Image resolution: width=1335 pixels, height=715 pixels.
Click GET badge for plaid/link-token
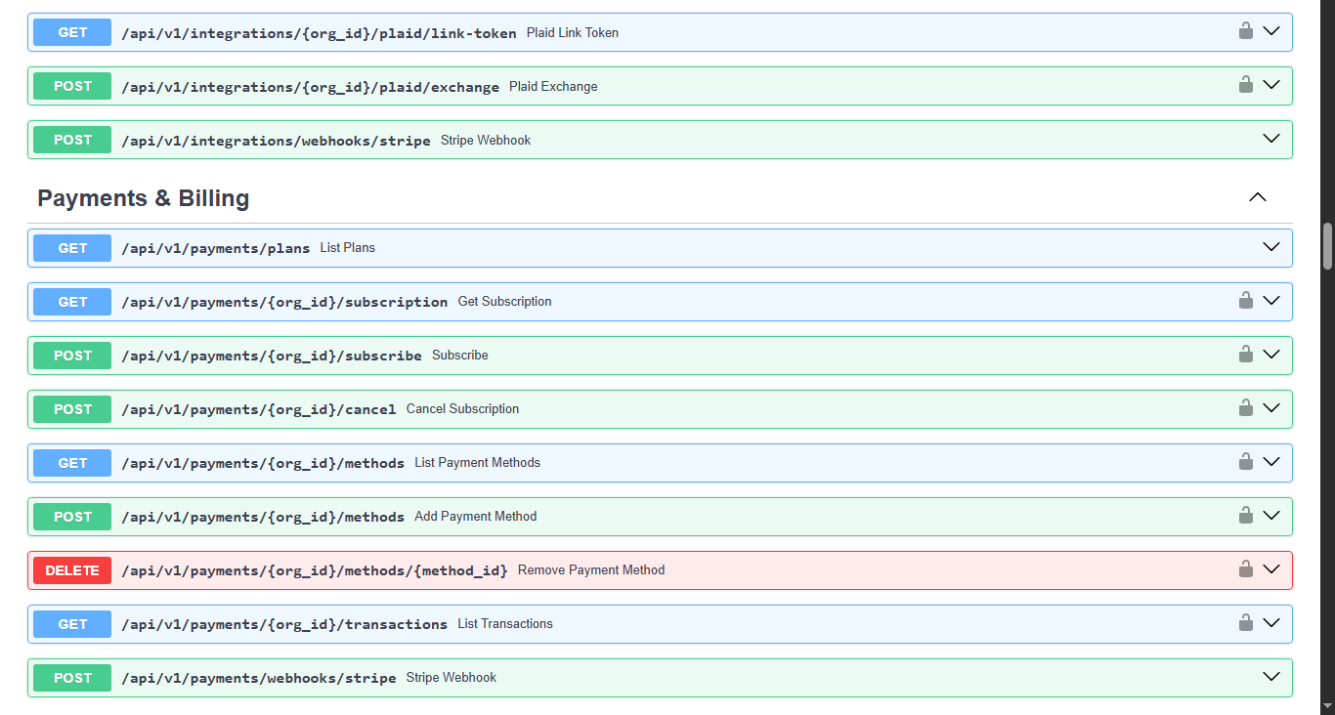72,32
